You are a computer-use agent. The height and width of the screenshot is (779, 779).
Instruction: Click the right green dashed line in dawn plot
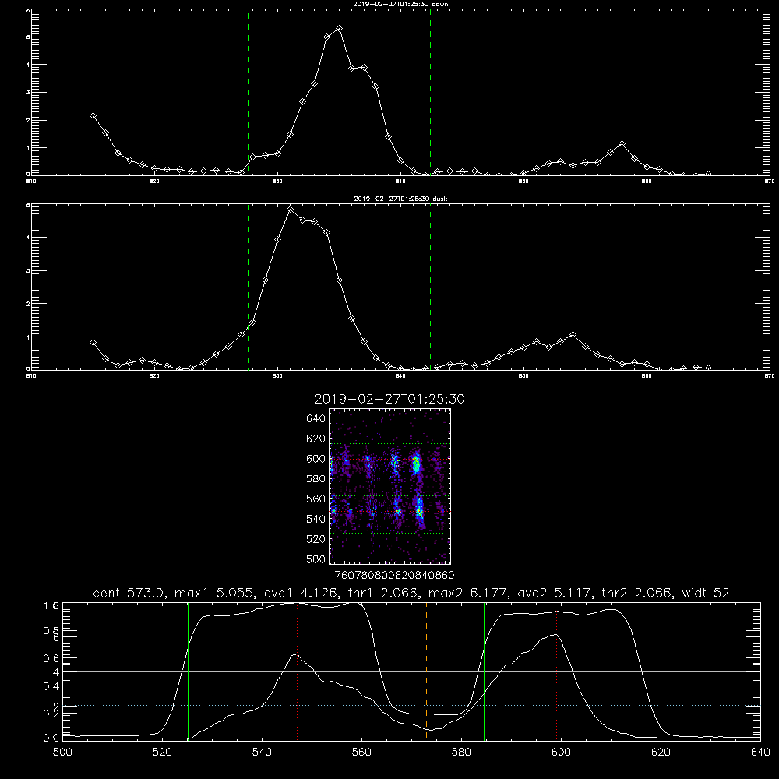pos(430,92)
